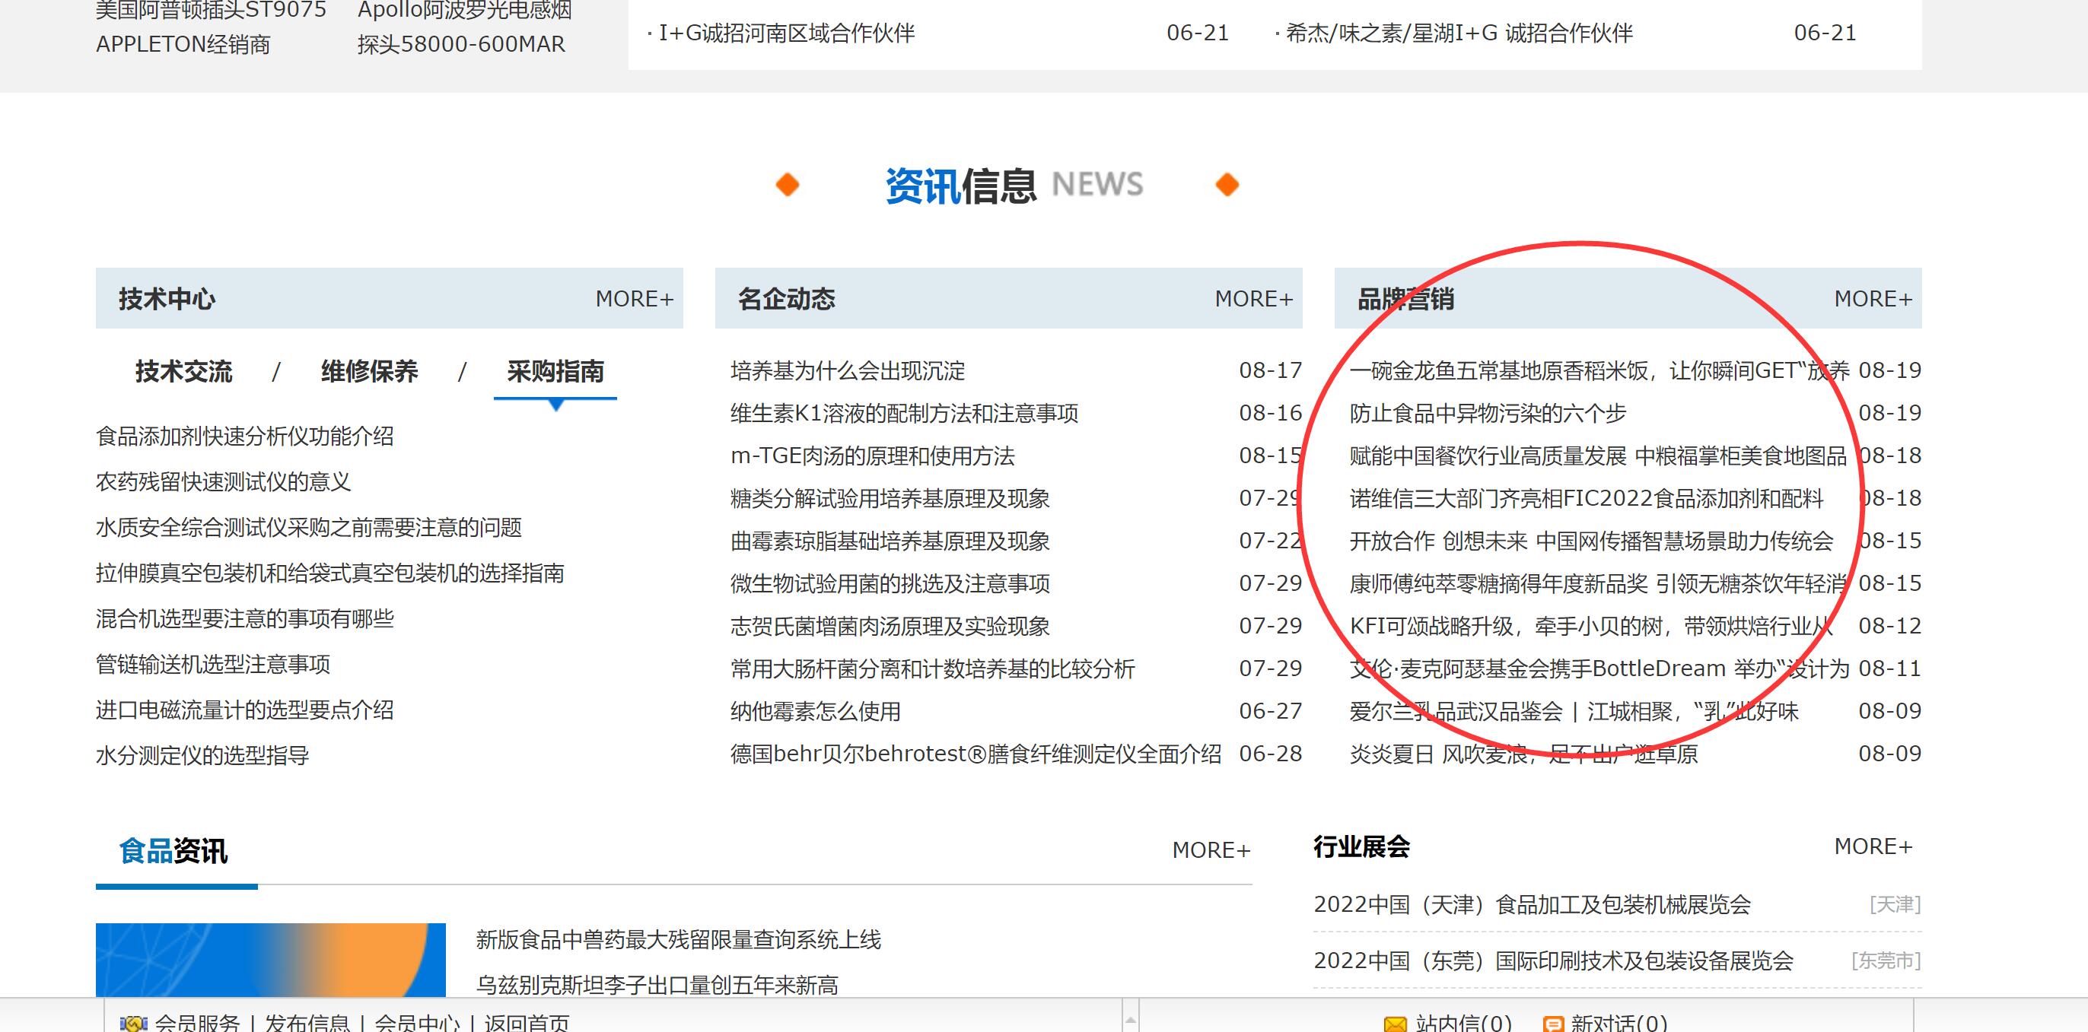Image resolution: width=2088 pixels, height=1032 pixels.
Task: Open APPLETON经销商 product link
Action: click(183, 44)
